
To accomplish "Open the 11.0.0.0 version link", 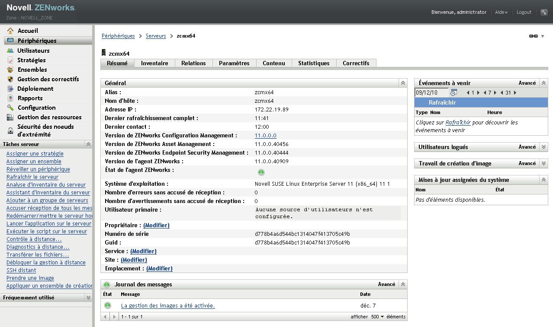I will pyautogui.click(x=265, y=136).
